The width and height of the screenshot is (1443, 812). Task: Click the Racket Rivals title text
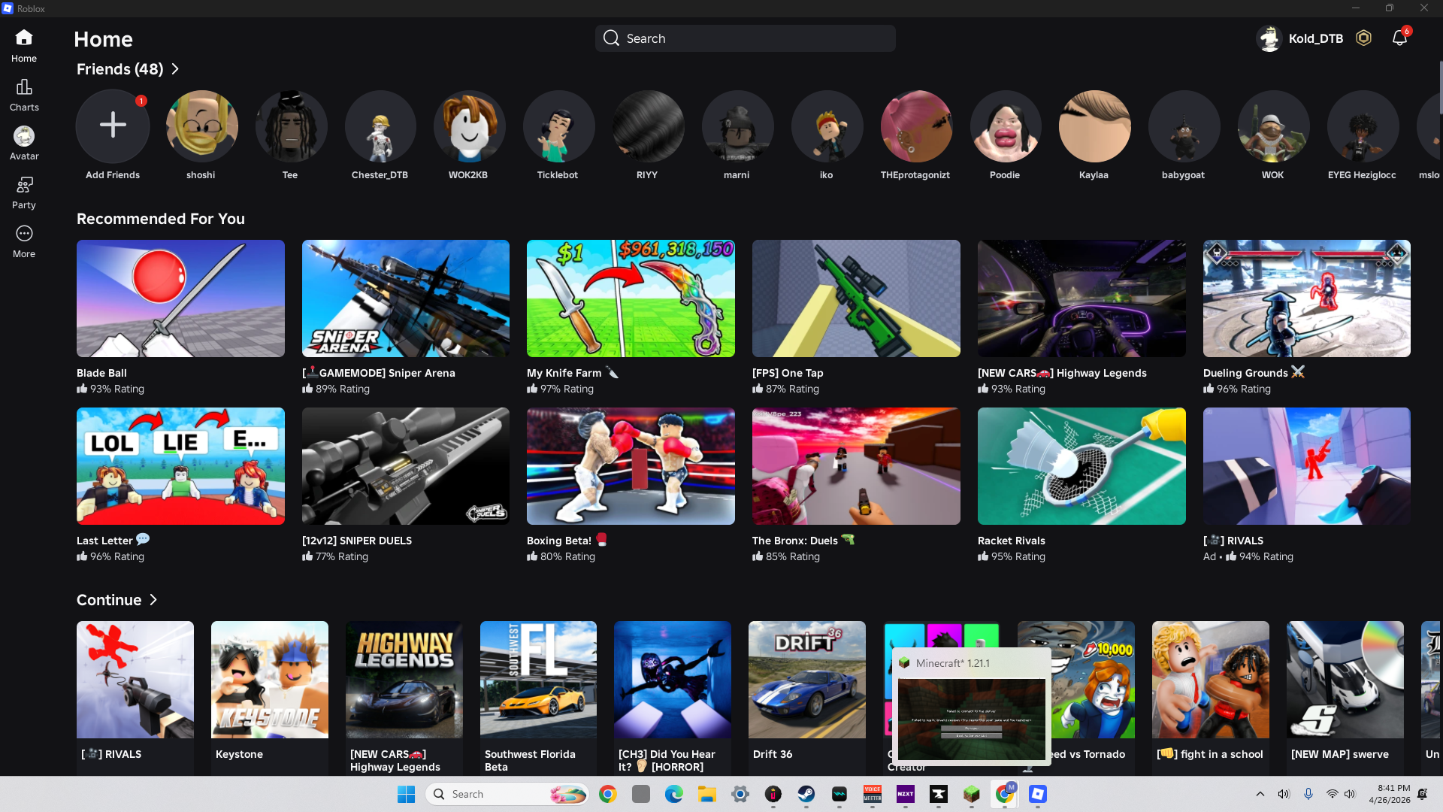(1011, 541)
